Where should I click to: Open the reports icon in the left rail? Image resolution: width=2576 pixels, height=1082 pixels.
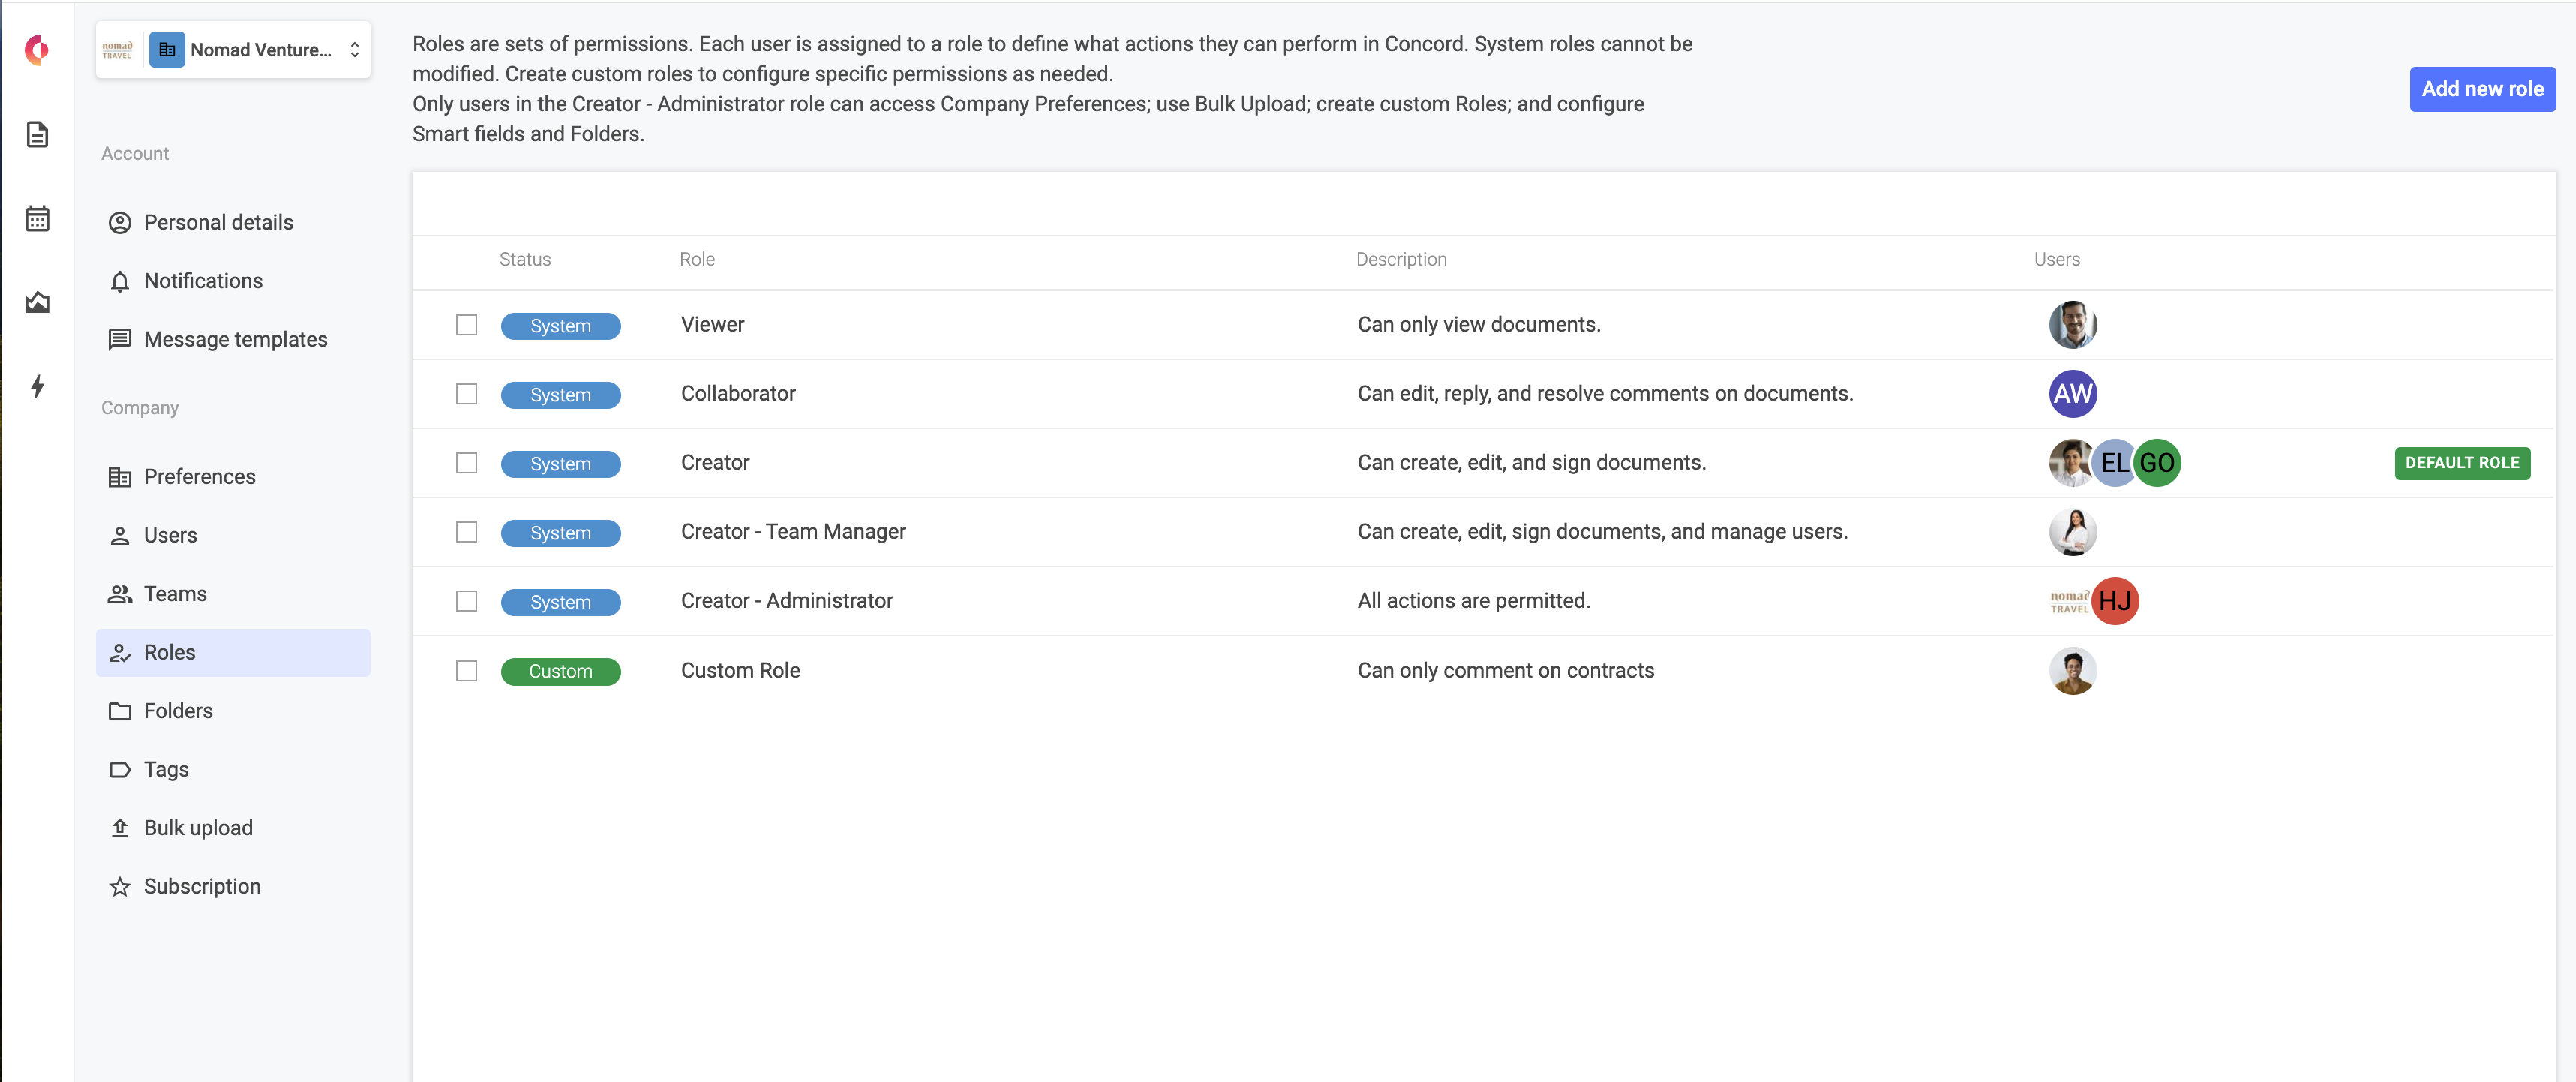pyautogui.click(x=37, y=302)
